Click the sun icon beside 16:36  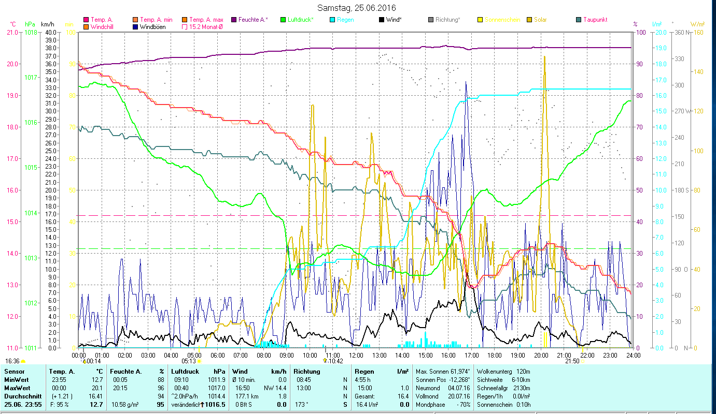[x=23, y=361]
